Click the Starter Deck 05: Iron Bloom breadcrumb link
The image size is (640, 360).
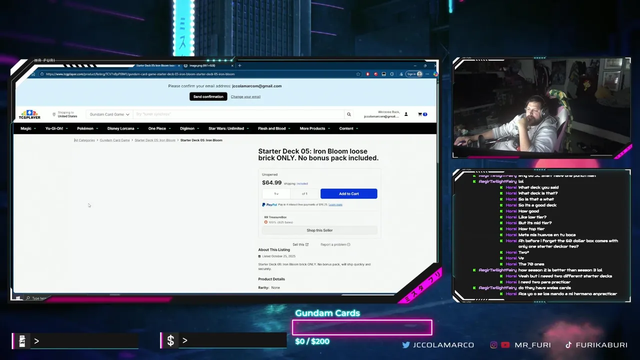[155, 140]
